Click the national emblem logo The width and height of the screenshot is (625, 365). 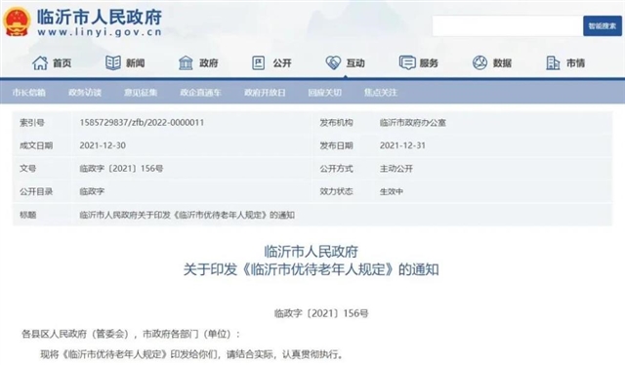tap(18, 22)
